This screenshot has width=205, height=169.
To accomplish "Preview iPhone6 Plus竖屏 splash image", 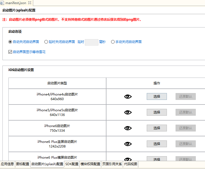I will (x=128, y=144).
